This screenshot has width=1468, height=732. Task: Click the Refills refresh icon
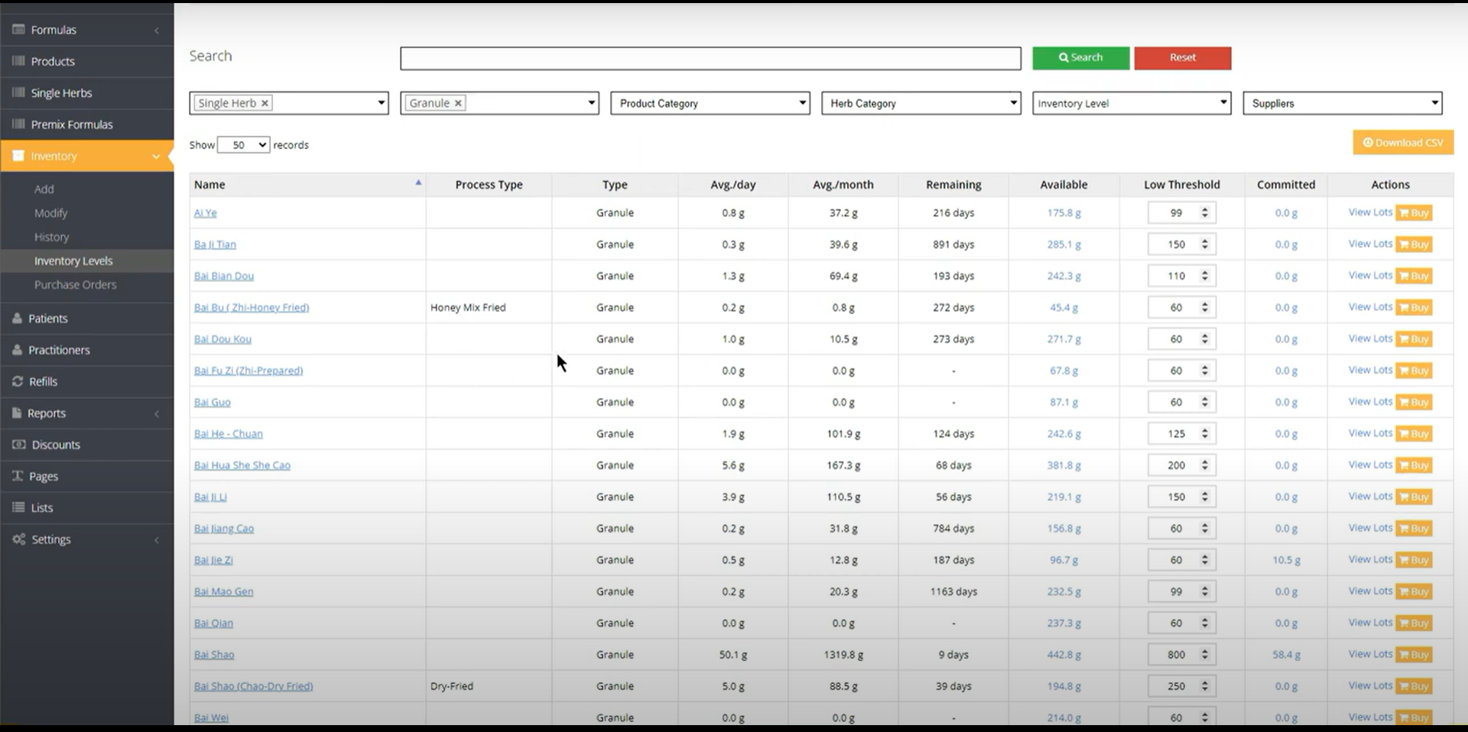point(18,381)
